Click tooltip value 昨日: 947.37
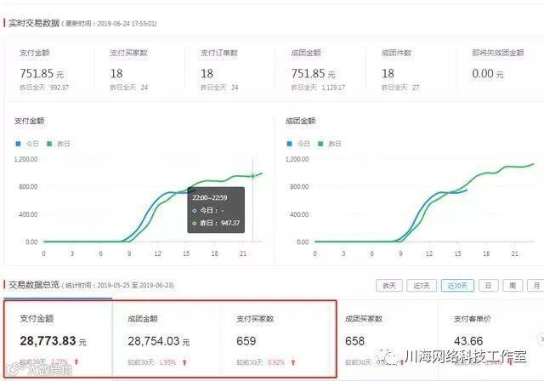 (x=219, y=223)
